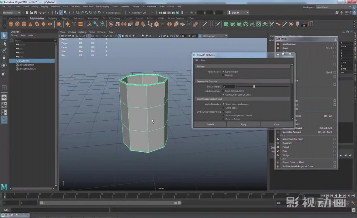Click the Multi-Cut knife shelf icon
The image size is (357, 218).
pos(204,24)
